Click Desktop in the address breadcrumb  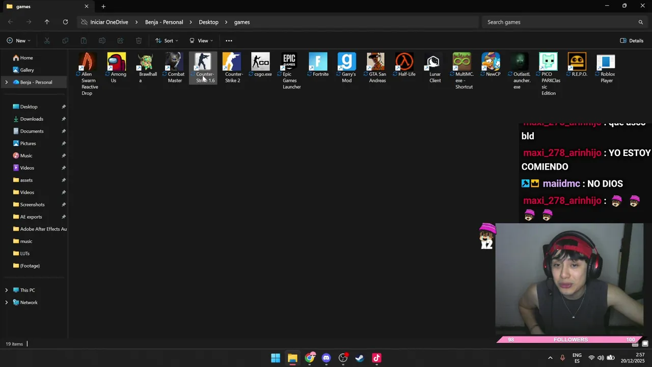[x=208, y=22]
